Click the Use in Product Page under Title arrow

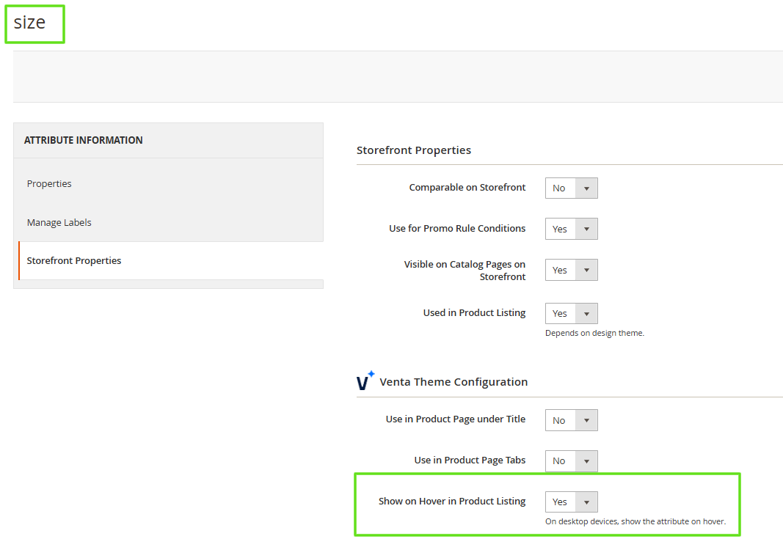pos(586,419)
